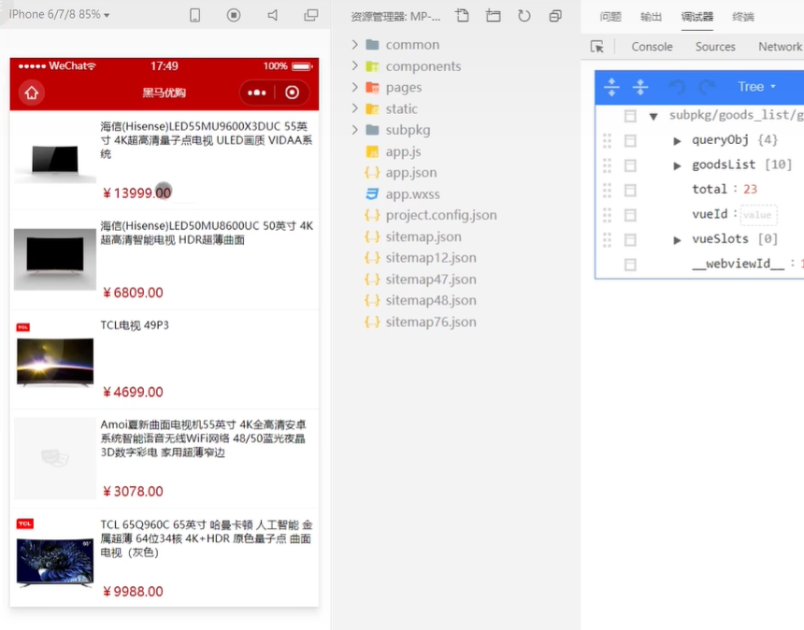Screen dimensions: 804x630
Task: Expand the pages folder
Action: (x=355, y=87)
